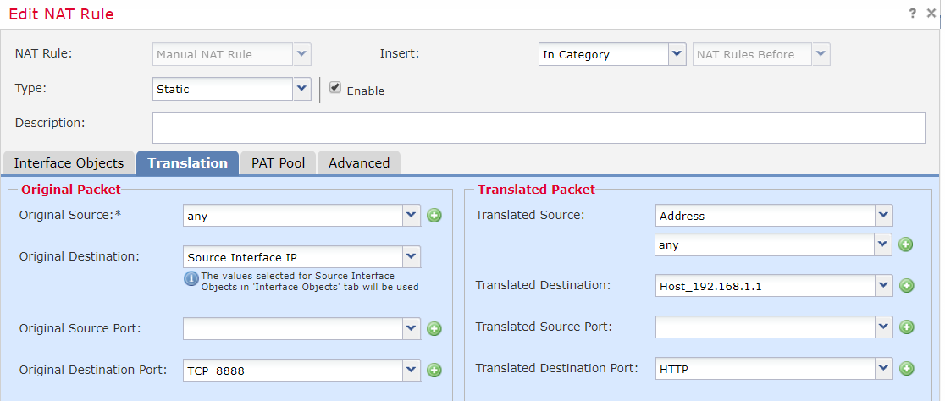Add new Translated Source Port object

[x=906, y=327]
